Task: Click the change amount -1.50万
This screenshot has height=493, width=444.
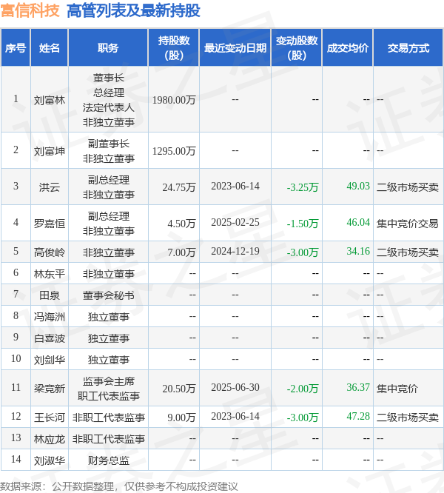Action: (x=303, y=224)
